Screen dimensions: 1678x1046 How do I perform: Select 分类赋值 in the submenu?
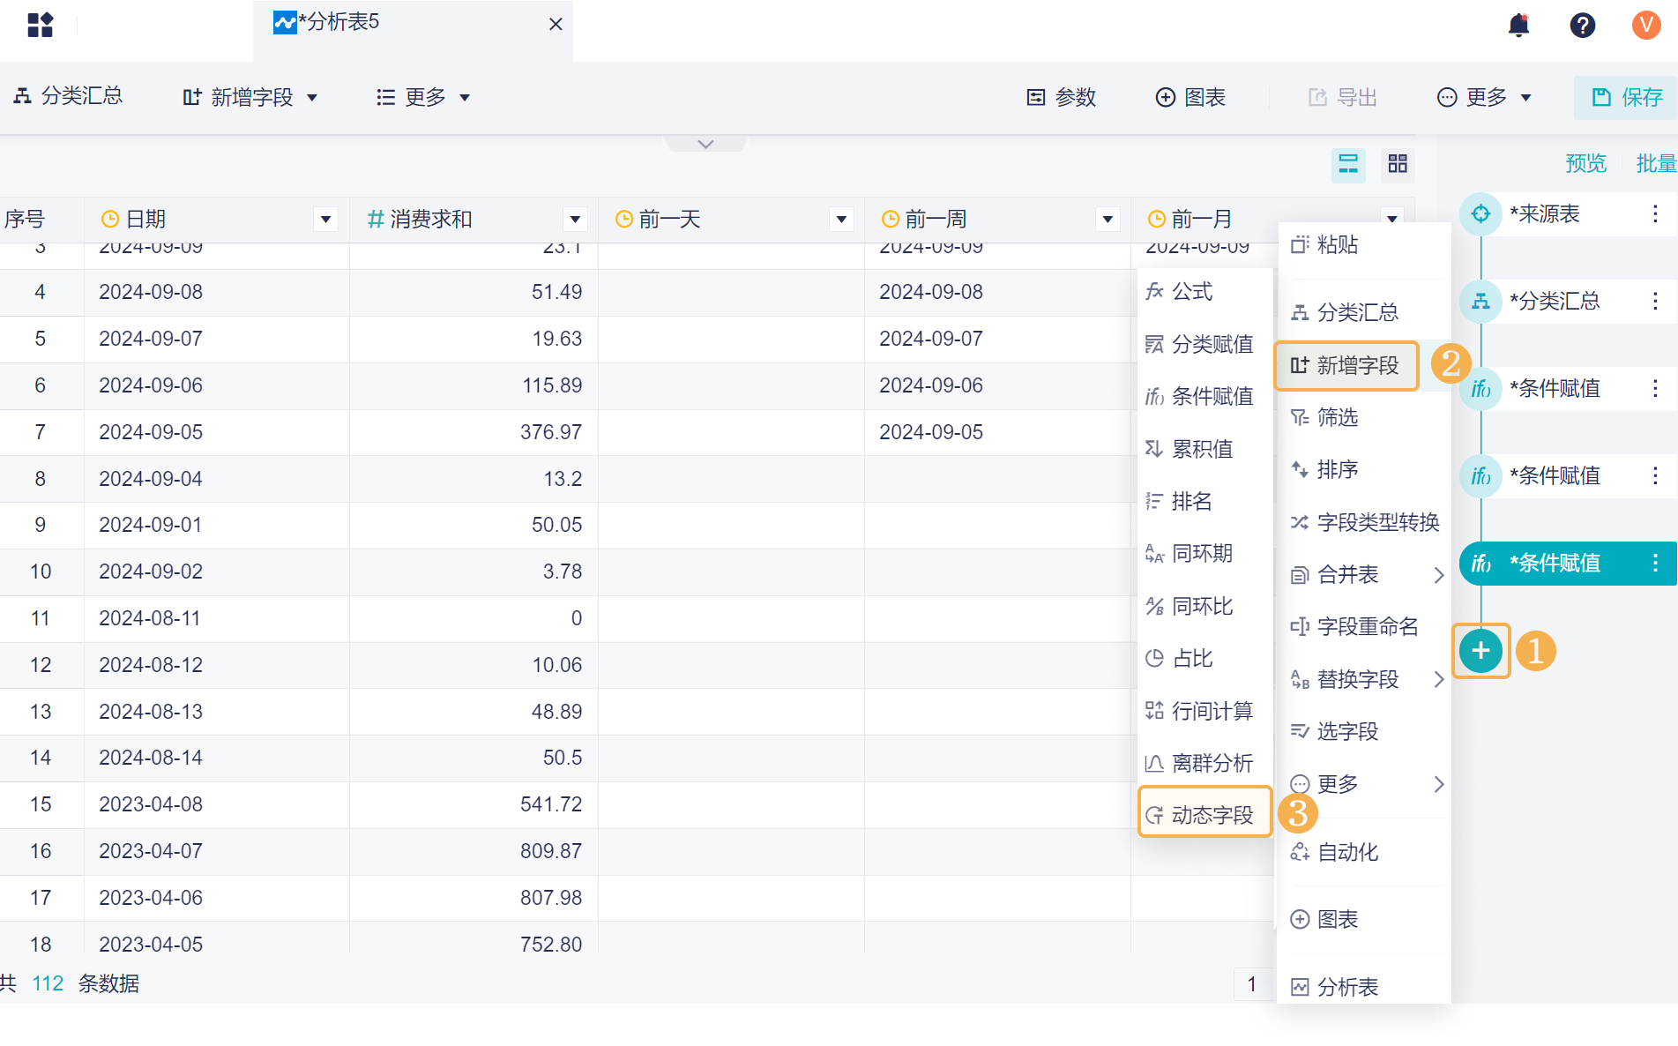(x=1205, y=344)
